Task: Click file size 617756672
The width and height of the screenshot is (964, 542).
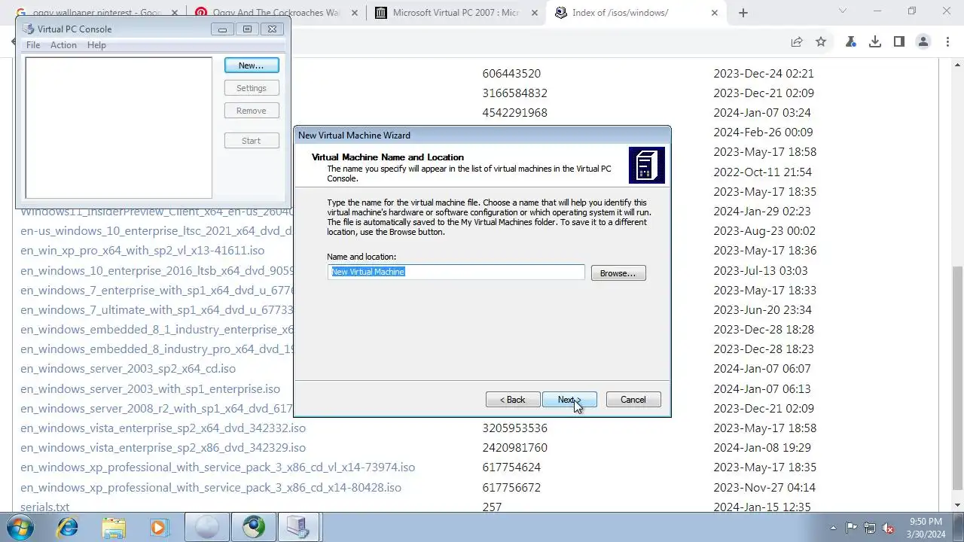Action: pos(511,487)
